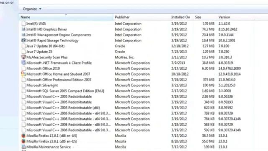Click Office Professional Edition 2003 icon
This screenshot has height=151, width=268.
pos(23,80)
